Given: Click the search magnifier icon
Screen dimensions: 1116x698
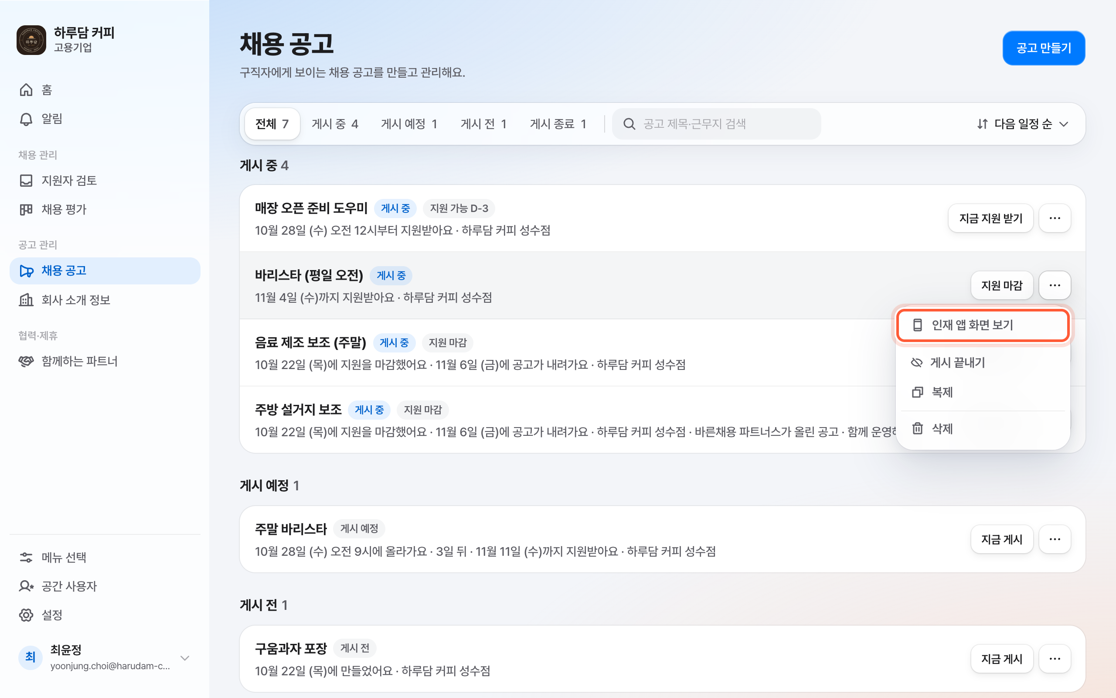Looking at the screenshot, I should coord(629,124).
